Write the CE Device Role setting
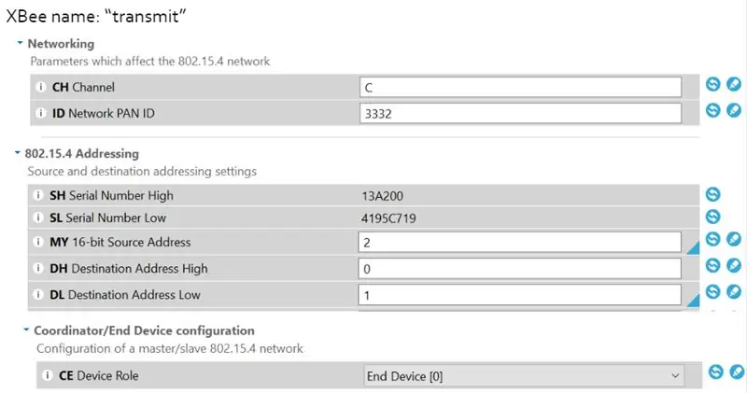Image resolution: width=747 pixels, height=393 pixels. pos(737,372)
